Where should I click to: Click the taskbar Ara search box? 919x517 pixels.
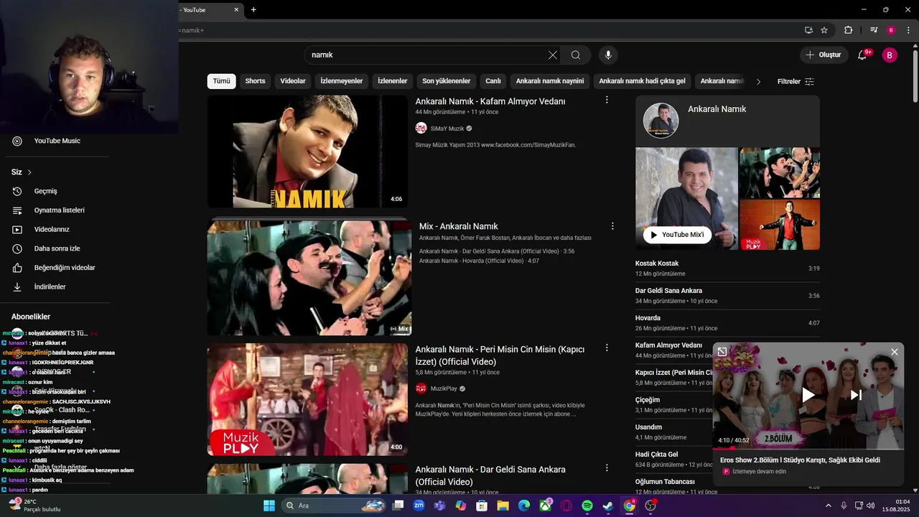tap(334, 506)
